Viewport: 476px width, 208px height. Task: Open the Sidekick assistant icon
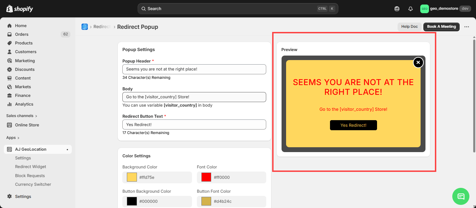(397, 9)
